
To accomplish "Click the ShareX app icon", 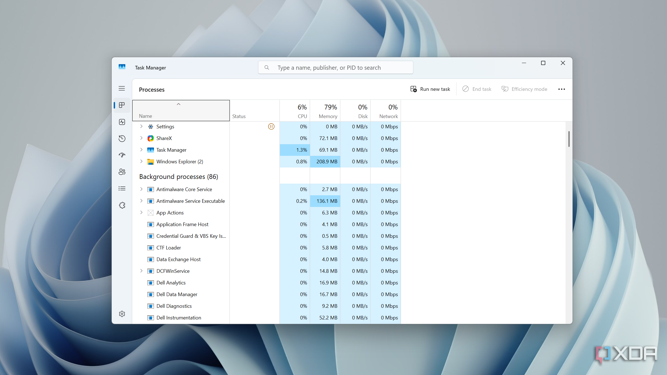I will pos(150,138).
